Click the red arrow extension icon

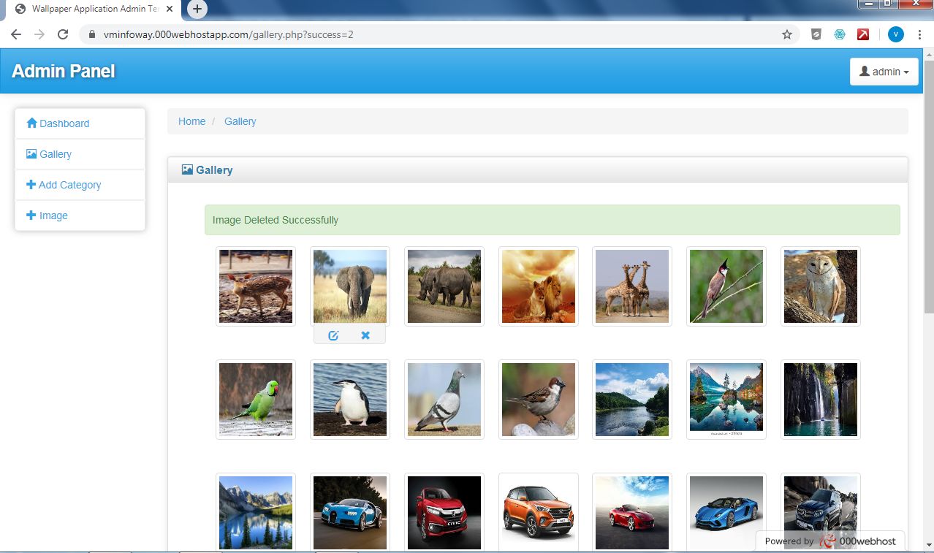pos(863,34)
